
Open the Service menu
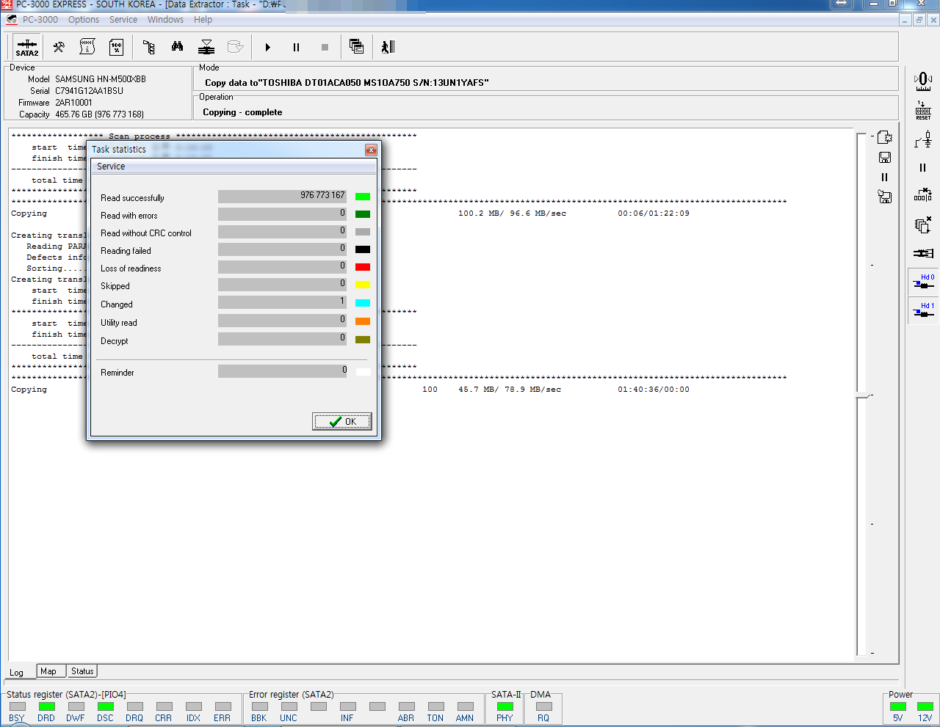tap(123, 20)
